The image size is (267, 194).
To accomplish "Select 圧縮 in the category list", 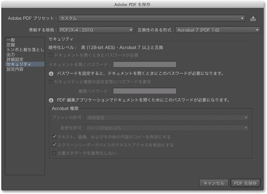I will pyautogui.click(x=11, y=45).
